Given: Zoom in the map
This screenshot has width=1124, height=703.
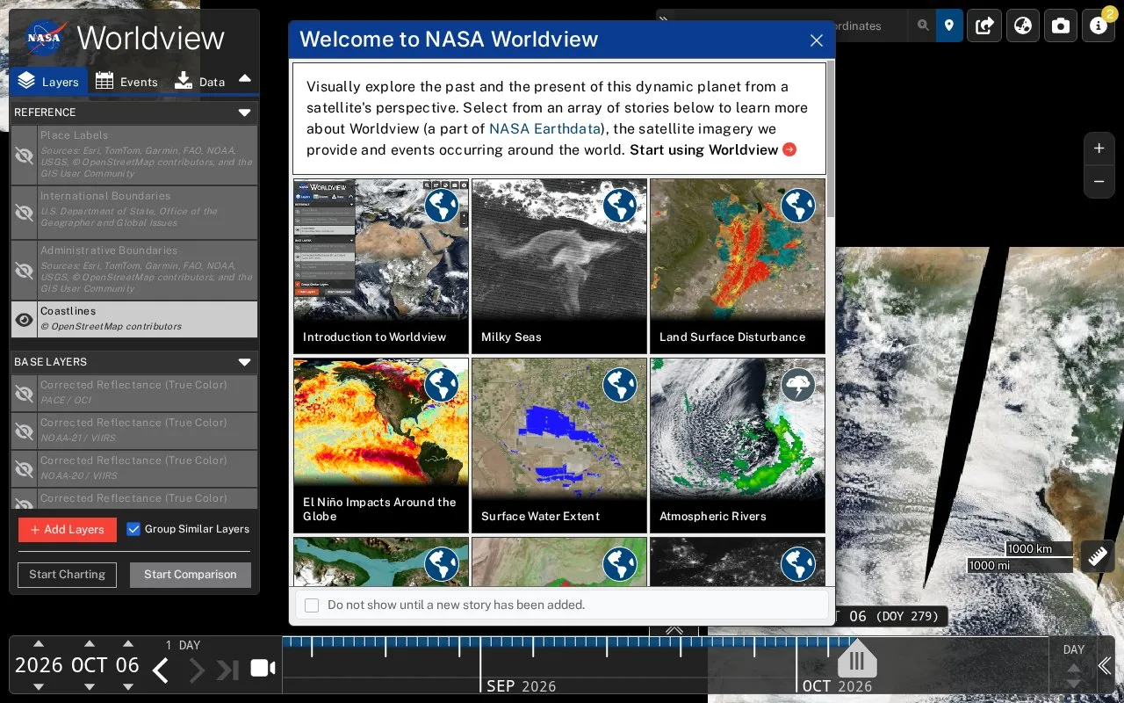Looking at the screenshot, I should pyautogui.click(x=1099, y=149).
